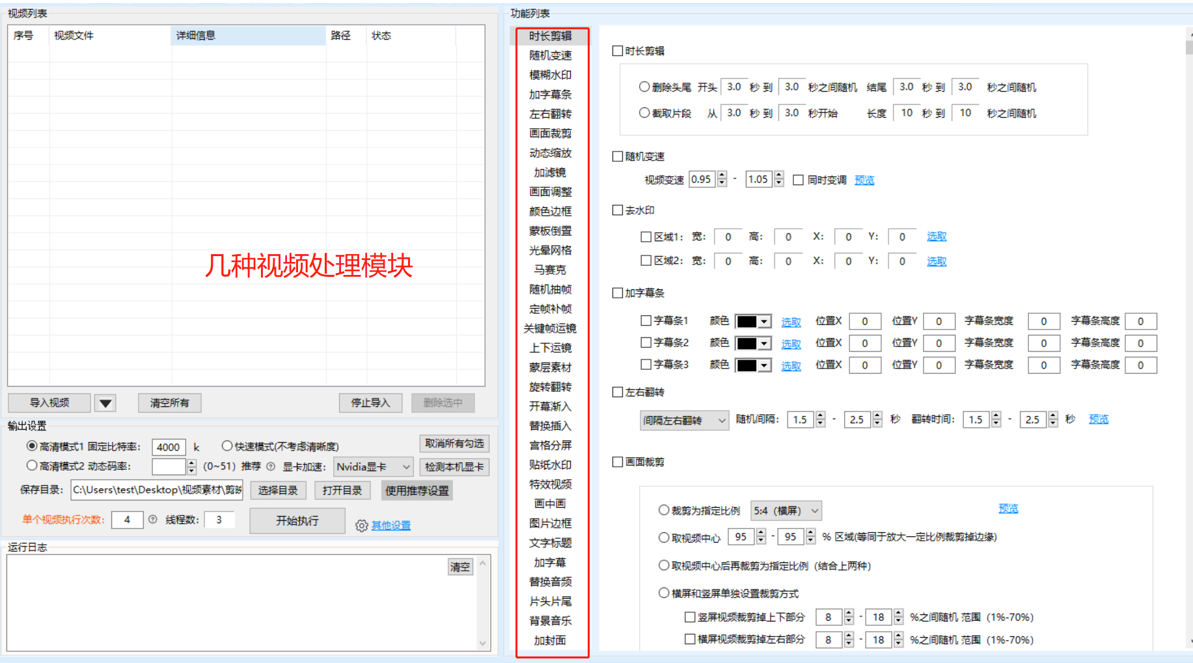1193x663 pixels.
Task: Select 背景音乐 in the function list
Action: (551, 621)
